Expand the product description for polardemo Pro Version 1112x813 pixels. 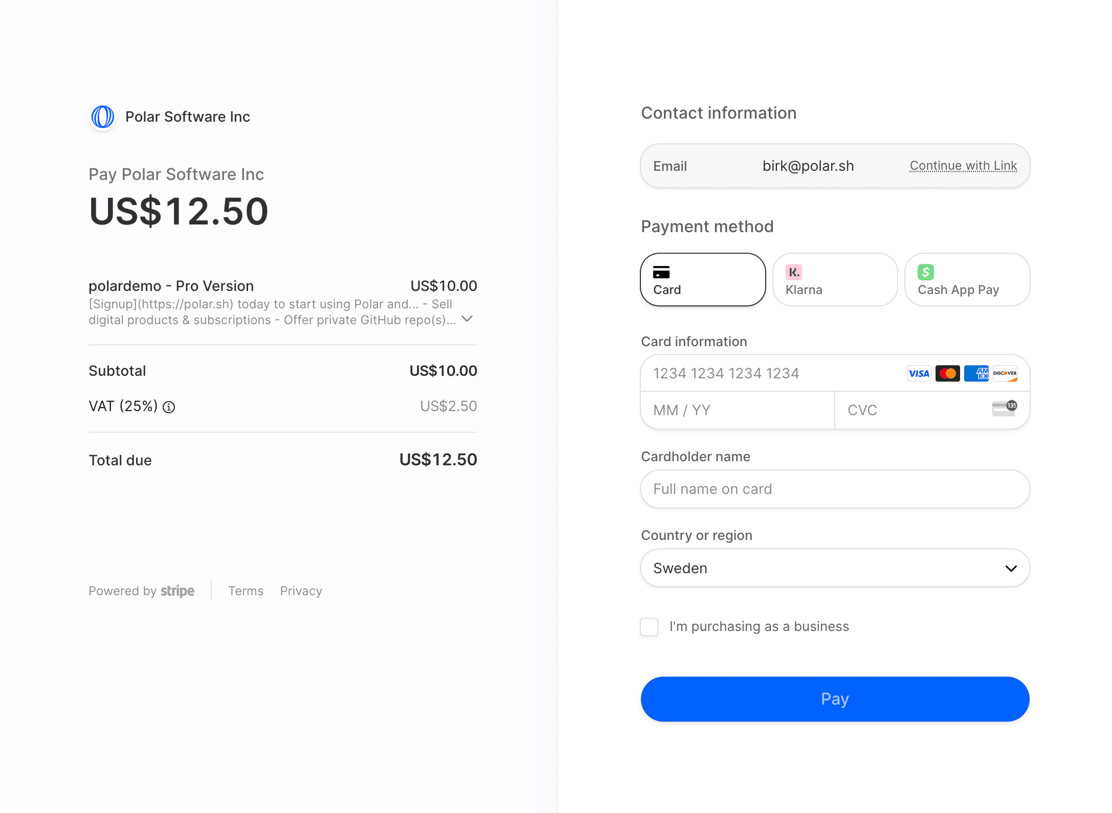[467, 319]
